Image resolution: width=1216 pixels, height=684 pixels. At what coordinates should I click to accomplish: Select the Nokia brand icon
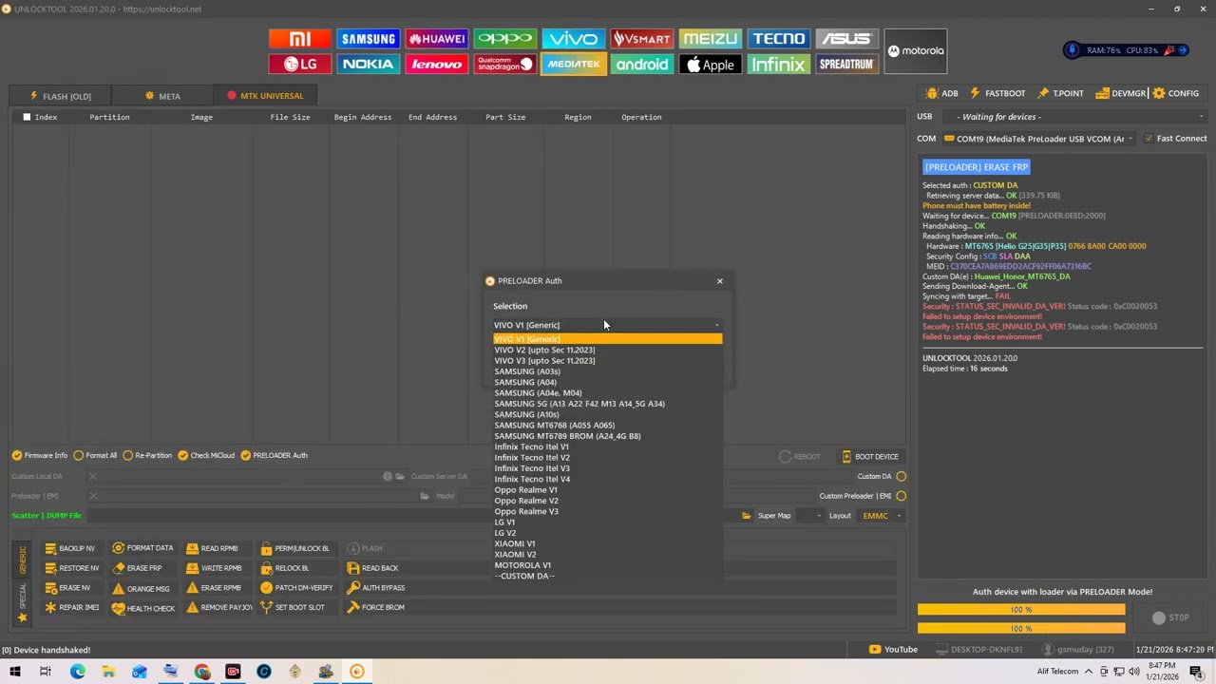369,65
